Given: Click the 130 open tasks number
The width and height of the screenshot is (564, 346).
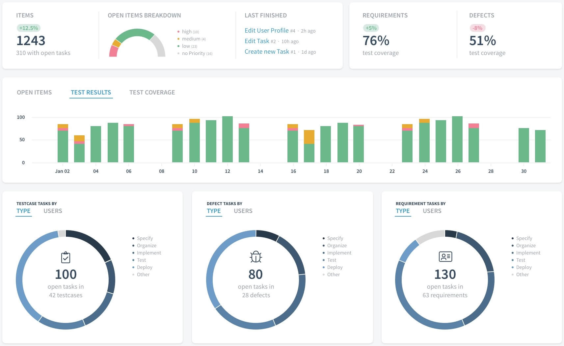Looking at the screenshot, I should pyautogui.click(x=445, y=274).
